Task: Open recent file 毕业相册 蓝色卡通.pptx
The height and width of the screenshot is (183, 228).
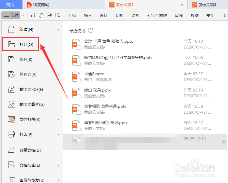Action: [x=145, y=109]
